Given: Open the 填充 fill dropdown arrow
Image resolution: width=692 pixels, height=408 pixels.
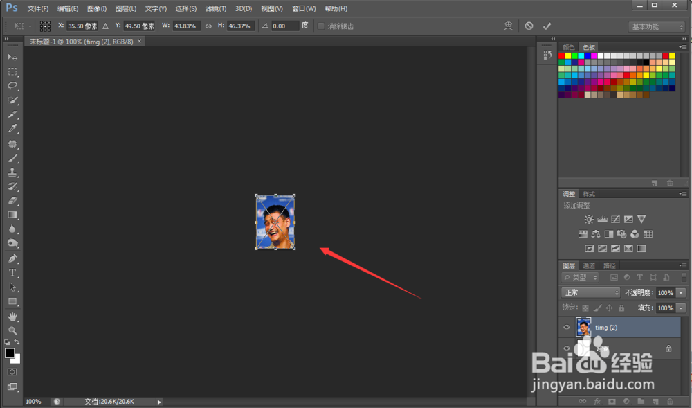Looking at the screenshot, I should (681, 308).
